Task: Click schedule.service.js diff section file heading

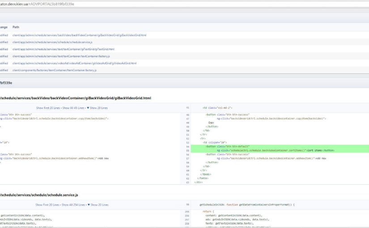Action: (39, 195)
